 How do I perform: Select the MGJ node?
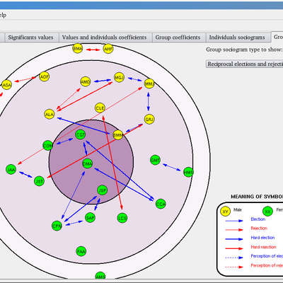point(119,77)
